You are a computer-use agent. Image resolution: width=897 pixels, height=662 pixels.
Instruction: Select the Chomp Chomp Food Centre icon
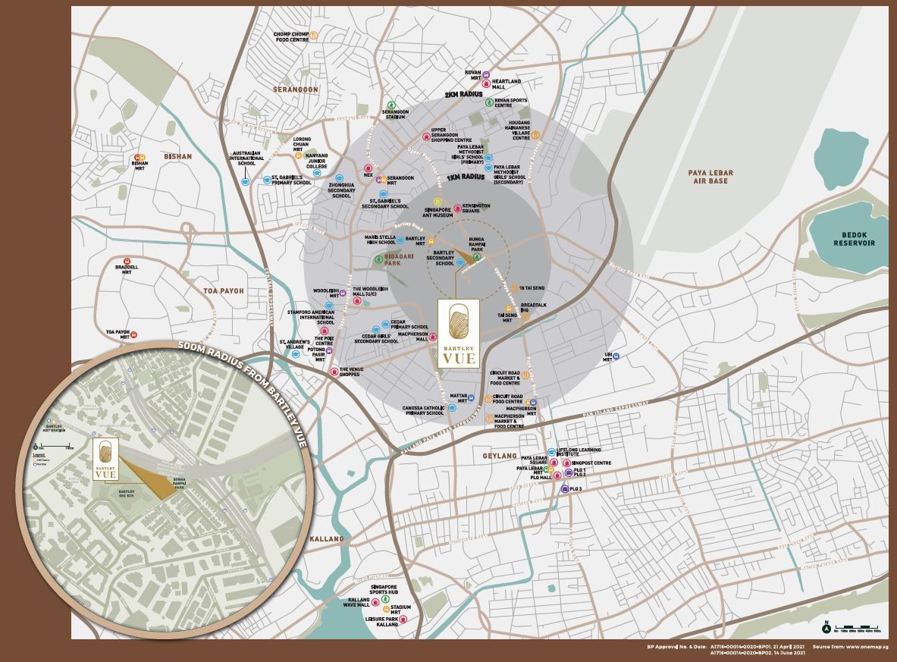[313, 36]
